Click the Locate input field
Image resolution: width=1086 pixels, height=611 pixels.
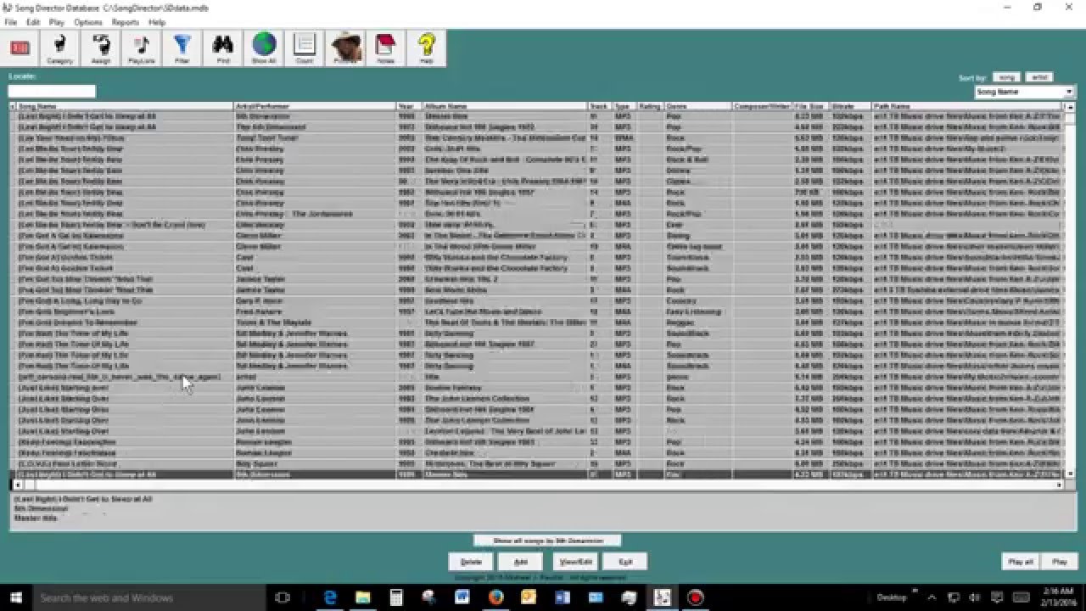[x=52, y=92]
